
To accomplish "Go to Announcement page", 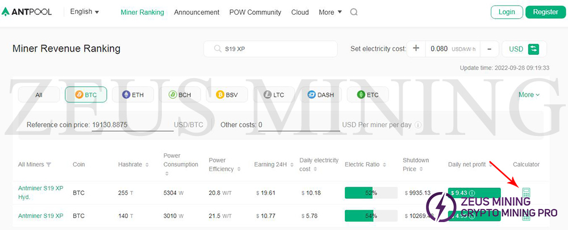I will point(197,12).
